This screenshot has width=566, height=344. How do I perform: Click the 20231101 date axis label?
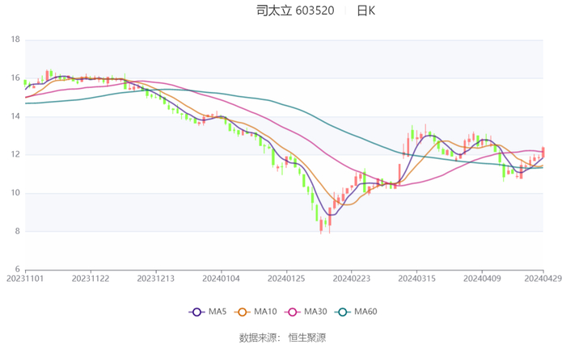[x=25, y=279]
